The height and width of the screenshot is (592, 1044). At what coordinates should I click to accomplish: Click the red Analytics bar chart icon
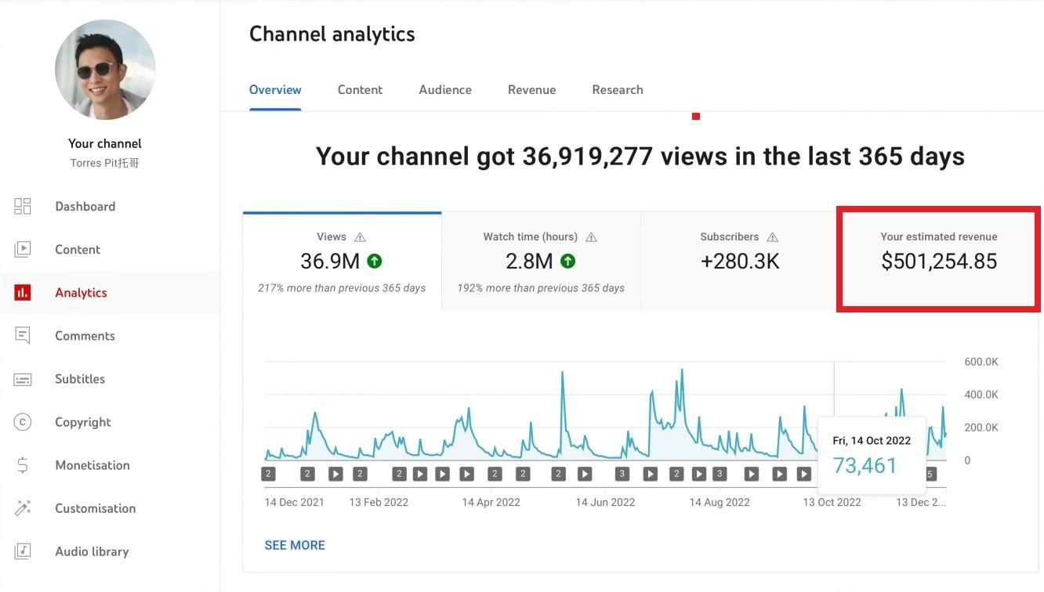point(23,293)
